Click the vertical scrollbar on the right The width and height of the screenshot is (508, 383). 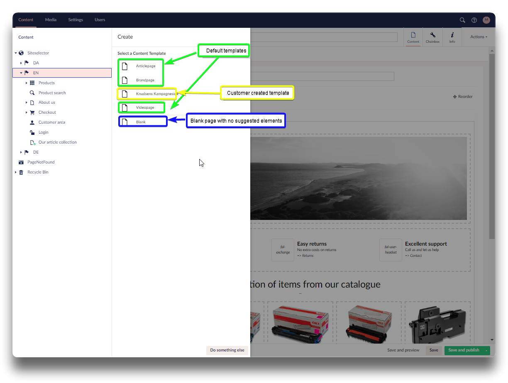(492, 145)
